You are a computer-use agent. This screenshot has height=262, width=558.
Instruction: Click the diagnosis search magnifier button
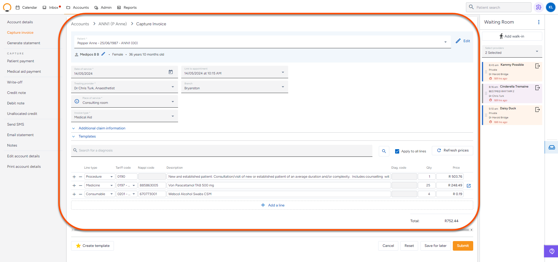(x=384, y=151)
